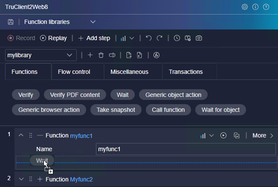The image size is (278, 187).
Task: Add new library with plus icon
Action: [x=90, y=55]
